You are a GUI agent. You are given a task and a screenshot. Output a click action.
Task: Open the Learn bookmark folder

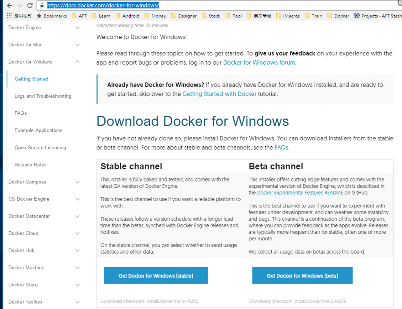101,16
